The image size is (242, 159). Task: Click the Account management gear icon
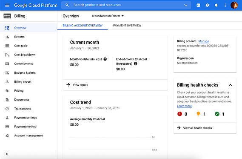[7, 136]
